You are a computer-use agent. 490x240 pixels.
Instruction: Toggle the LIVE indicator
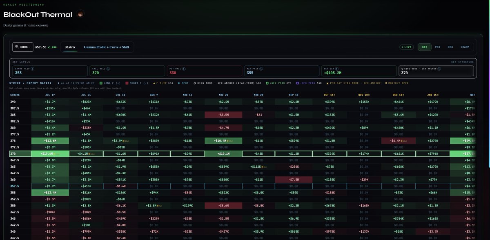point(406,47)
